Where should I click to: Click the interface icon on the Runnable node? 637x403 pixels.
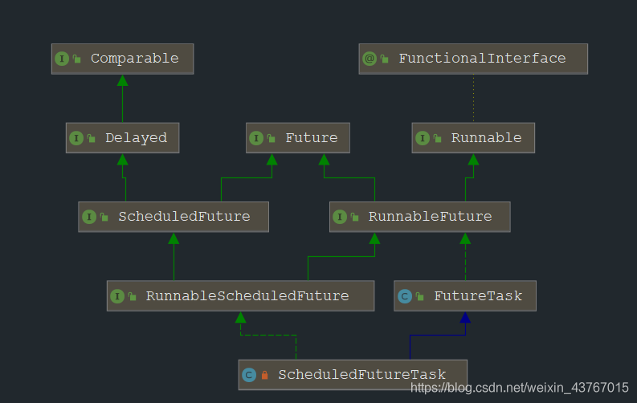pos(423,138)
